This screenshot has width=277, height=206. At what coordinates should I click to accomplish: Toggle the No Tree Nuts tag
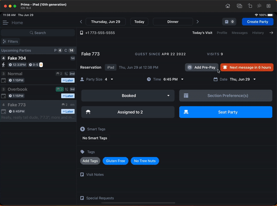pos(145,161)
